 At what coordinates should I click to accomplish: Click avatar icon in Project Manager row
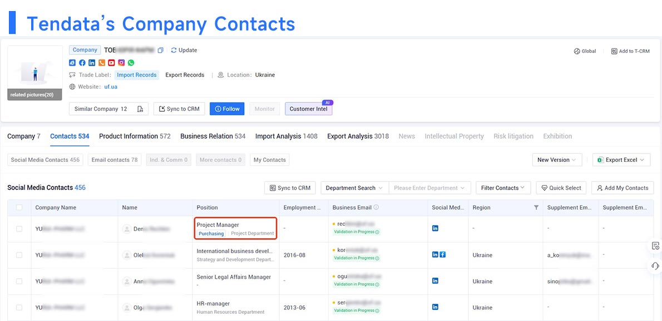126,229
